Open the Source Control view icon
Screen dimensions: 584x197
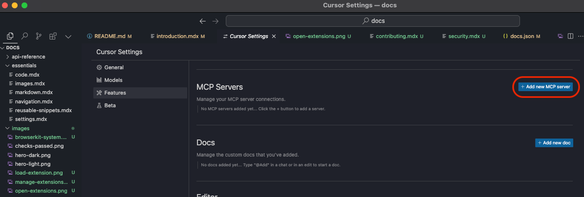coord(39,36)
